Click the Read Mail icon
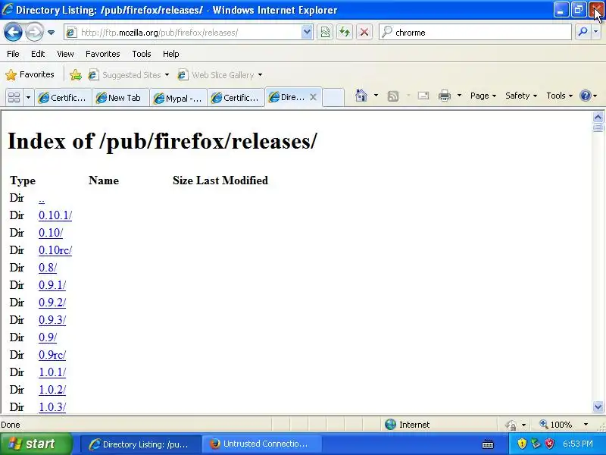 point(423,96)
